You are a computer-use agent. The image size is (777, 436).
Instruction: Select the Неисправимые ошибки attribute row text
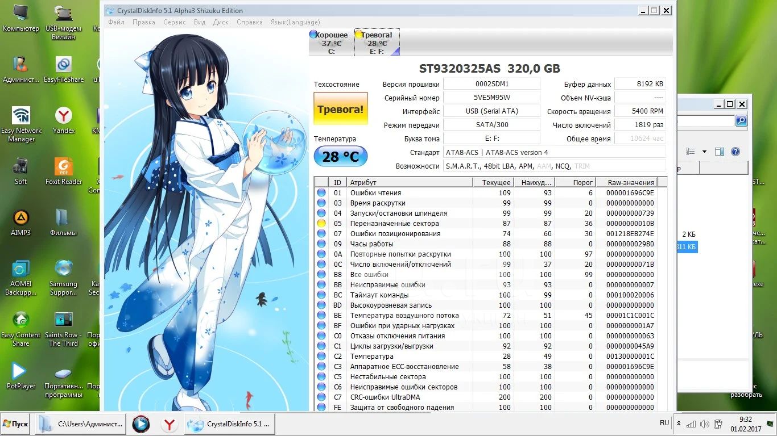pyautogui.click(x=387, y=285)
